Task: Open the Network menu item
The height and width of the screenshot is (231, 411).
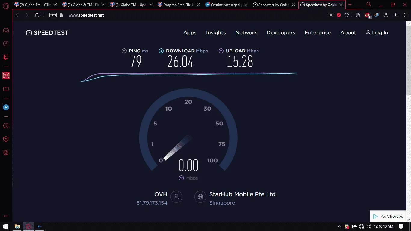Action: [x=246, y=33]
